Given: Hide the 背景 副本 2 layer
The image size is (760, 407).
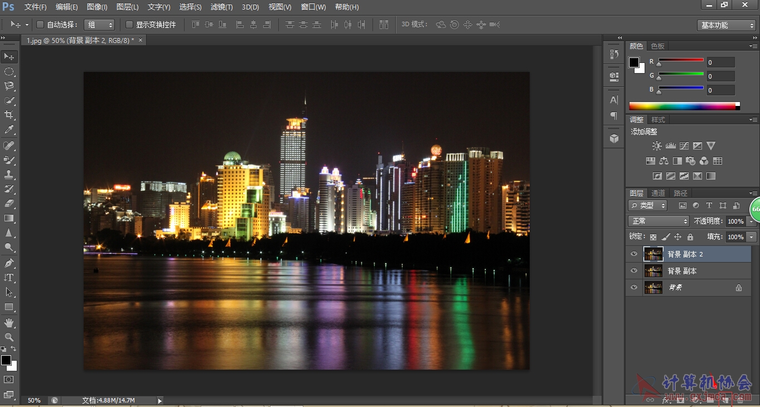Looking at the screenshot, I should pos(633,254).
